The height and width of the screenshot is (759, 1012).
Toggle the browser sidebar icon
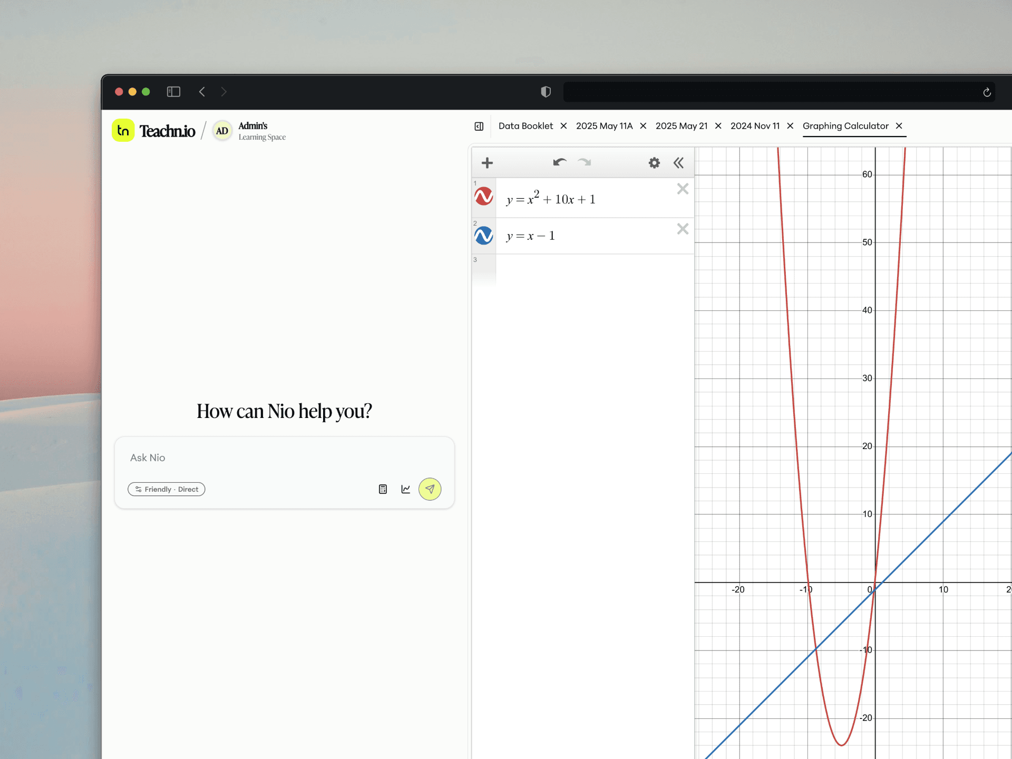click(173, 92)
